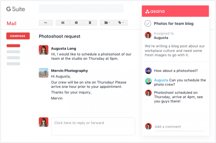This screenshot has height=143, width=216.
Task: Mark Photos for team blog complete
Action: pos(148,23)
